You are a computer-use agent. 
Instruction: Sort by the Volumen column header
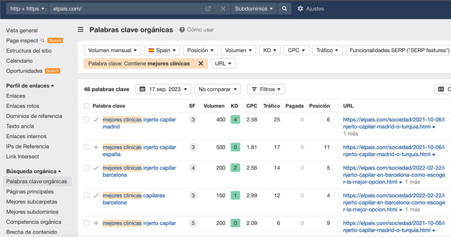coord(214,106)
